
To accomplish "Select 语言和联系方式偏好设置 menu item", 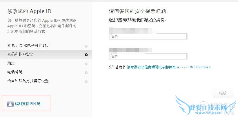I will (x=28, y=81).
